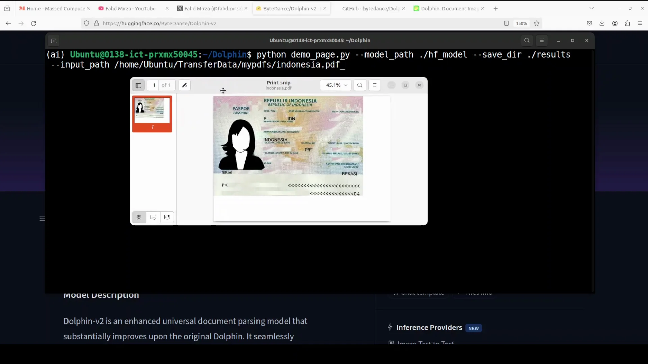The image size is (648, 364).
Task: Switch sidebar to outline view
Action: 167,217
